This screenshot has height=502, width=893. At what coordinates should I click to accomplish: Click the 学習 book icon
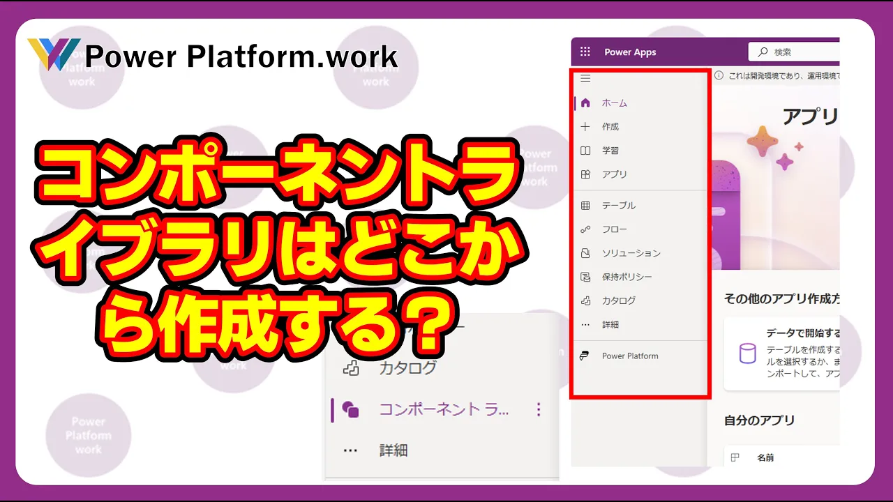pos(585,151)
